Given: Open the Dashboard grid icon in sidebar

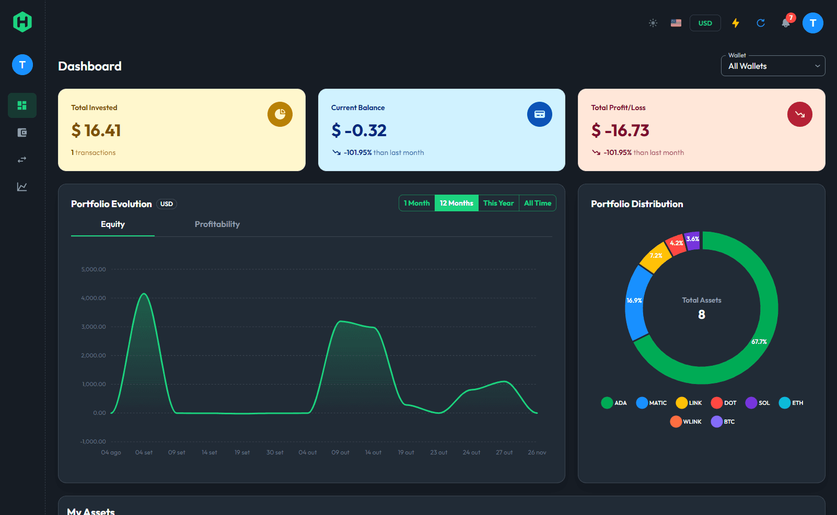Looking at the screenshot, I should point(22,105).
